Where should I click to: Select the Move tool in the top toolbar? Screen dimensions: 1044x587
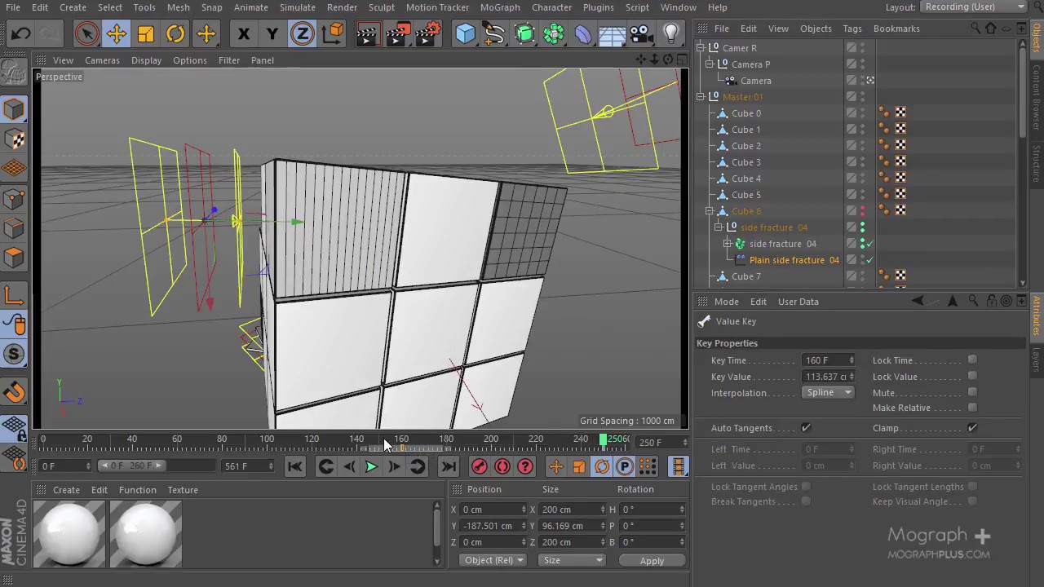click(x=116, y=34)
